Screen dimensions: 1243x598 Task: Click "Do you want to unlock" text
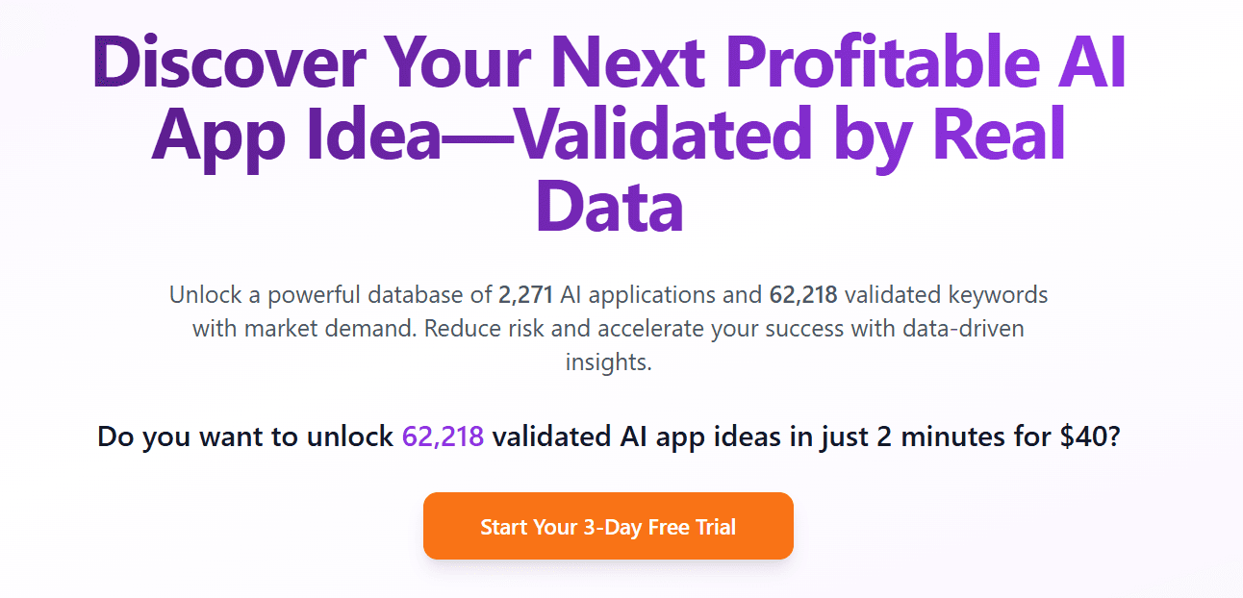coord(246,436)
